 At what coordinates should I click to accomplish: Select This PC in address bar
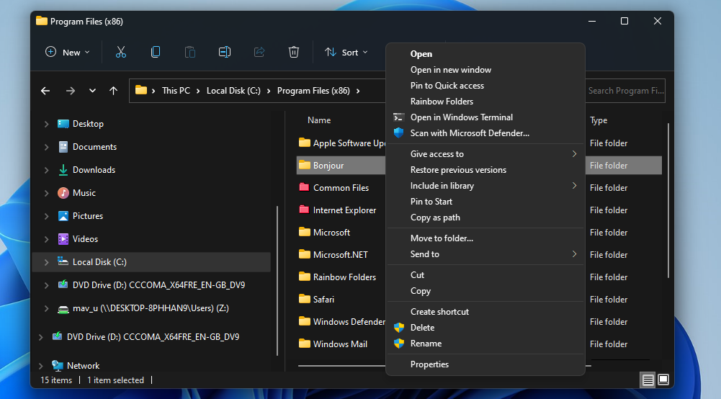(x=176, y=91)
